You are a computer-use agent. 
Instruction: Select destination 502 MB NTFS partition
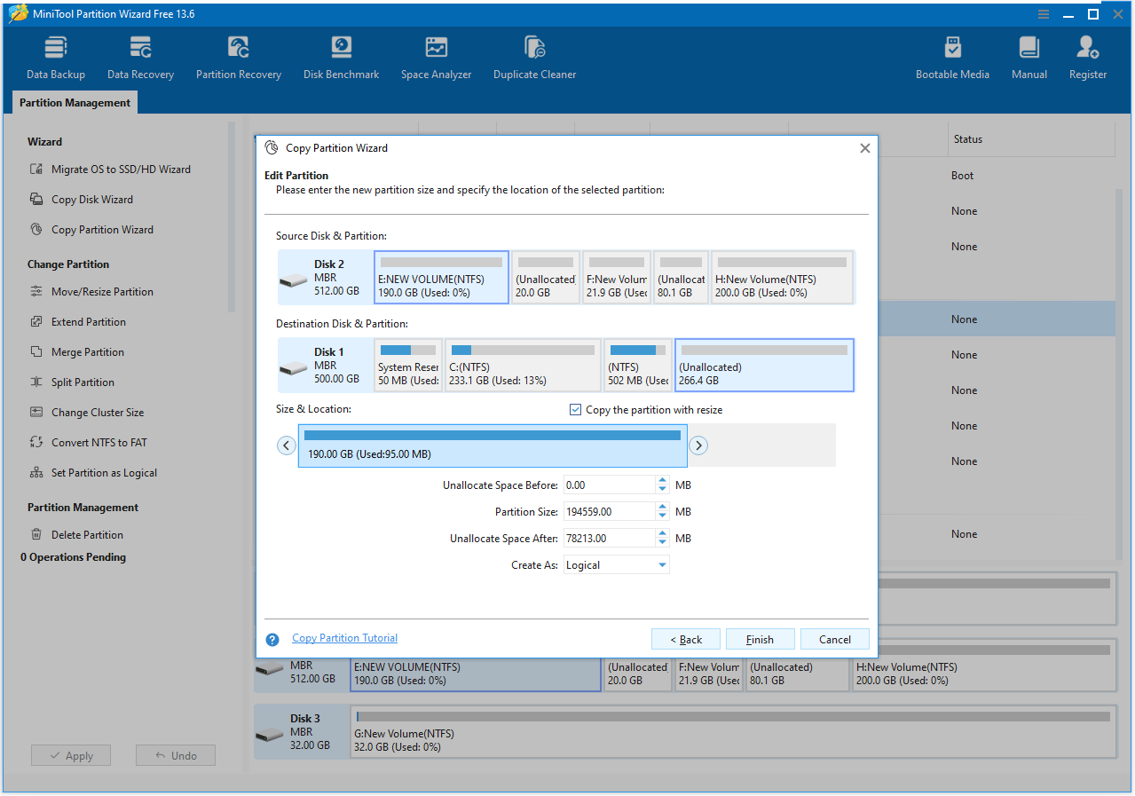click(638, 366)
